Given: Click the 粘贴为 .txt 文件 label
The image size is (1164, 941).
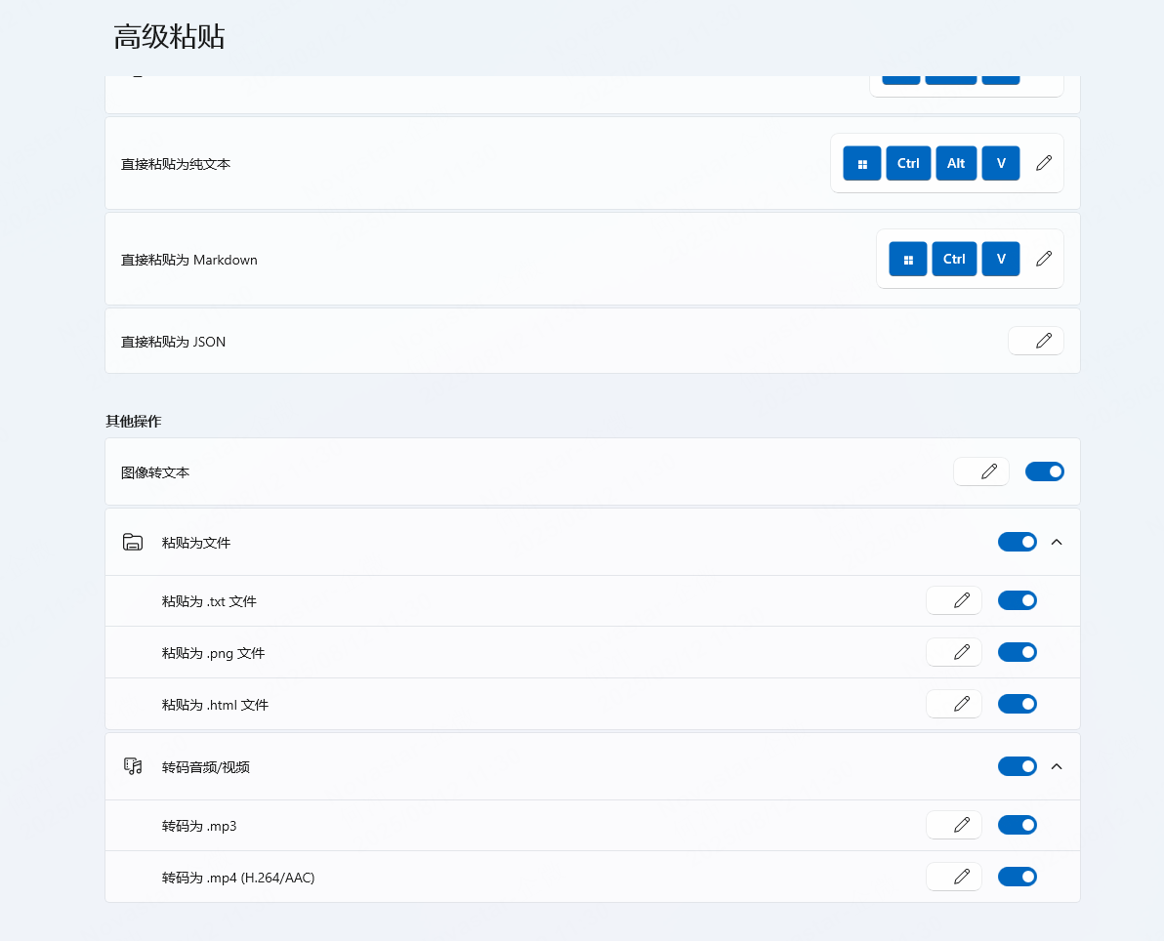Looking at the screenshot, I should coord(209,602).
